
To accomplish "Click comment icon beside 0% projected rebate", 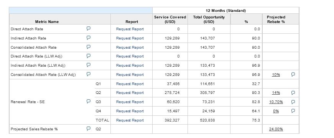I will (x=293, y=111).
